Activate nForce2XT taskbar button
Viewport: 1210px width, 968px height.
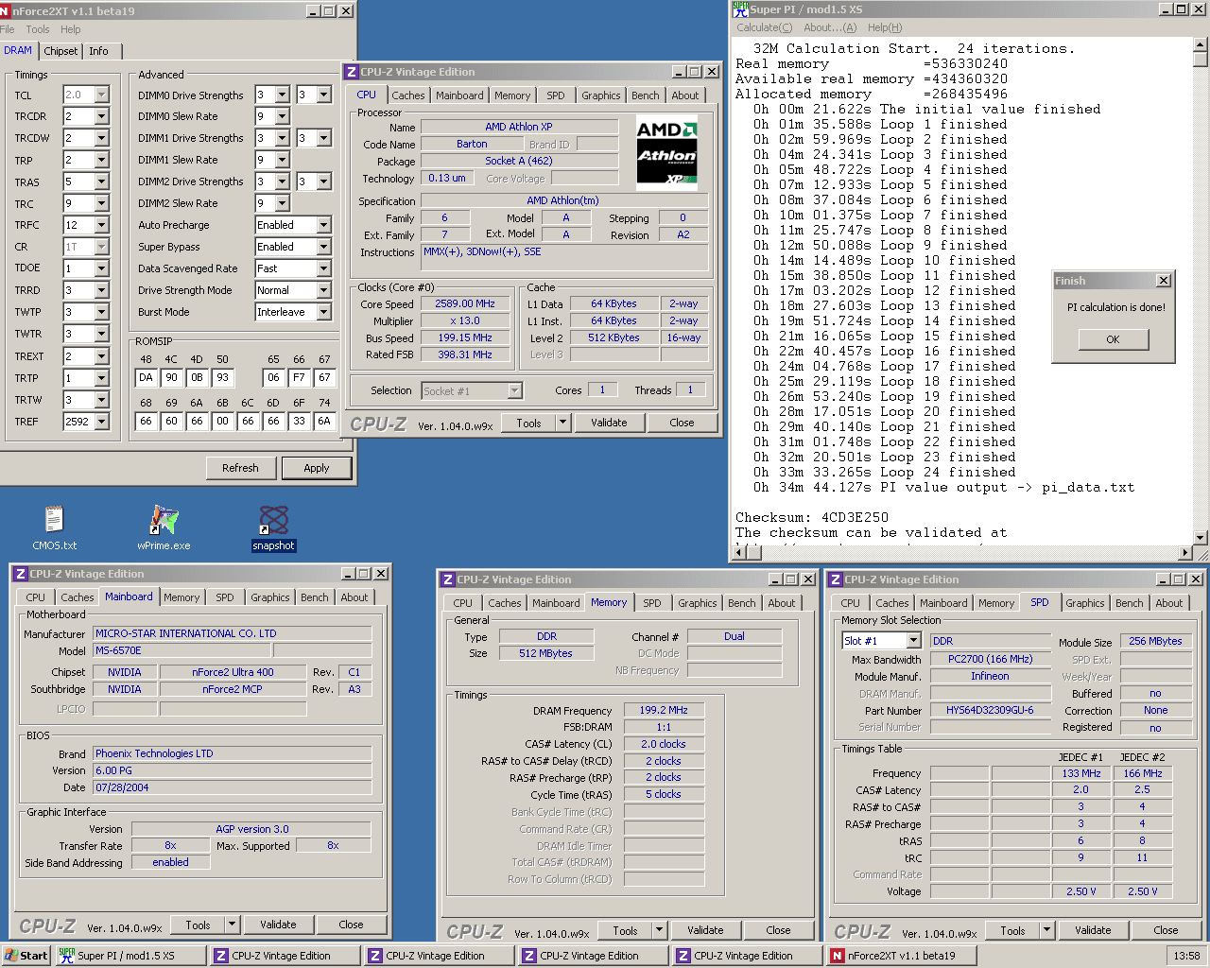[x=901, y=956]
